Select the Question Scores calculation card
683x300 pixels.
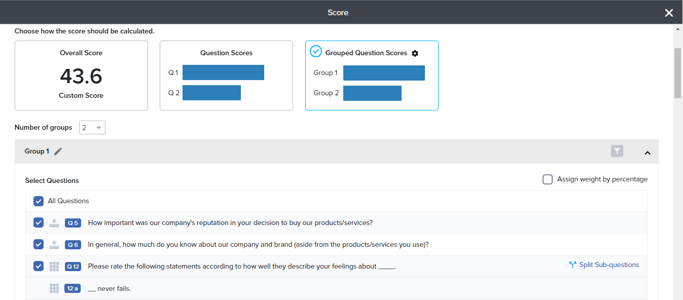tap(226, 76)
